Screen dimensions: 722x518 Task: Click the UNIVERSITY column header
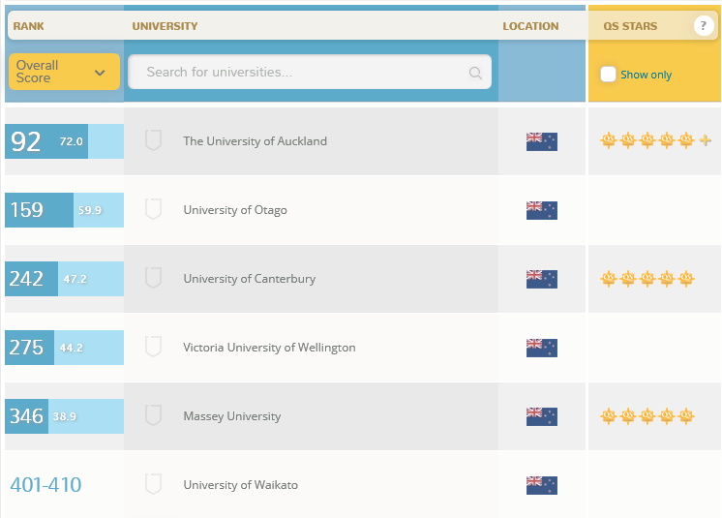coord(165,26)
